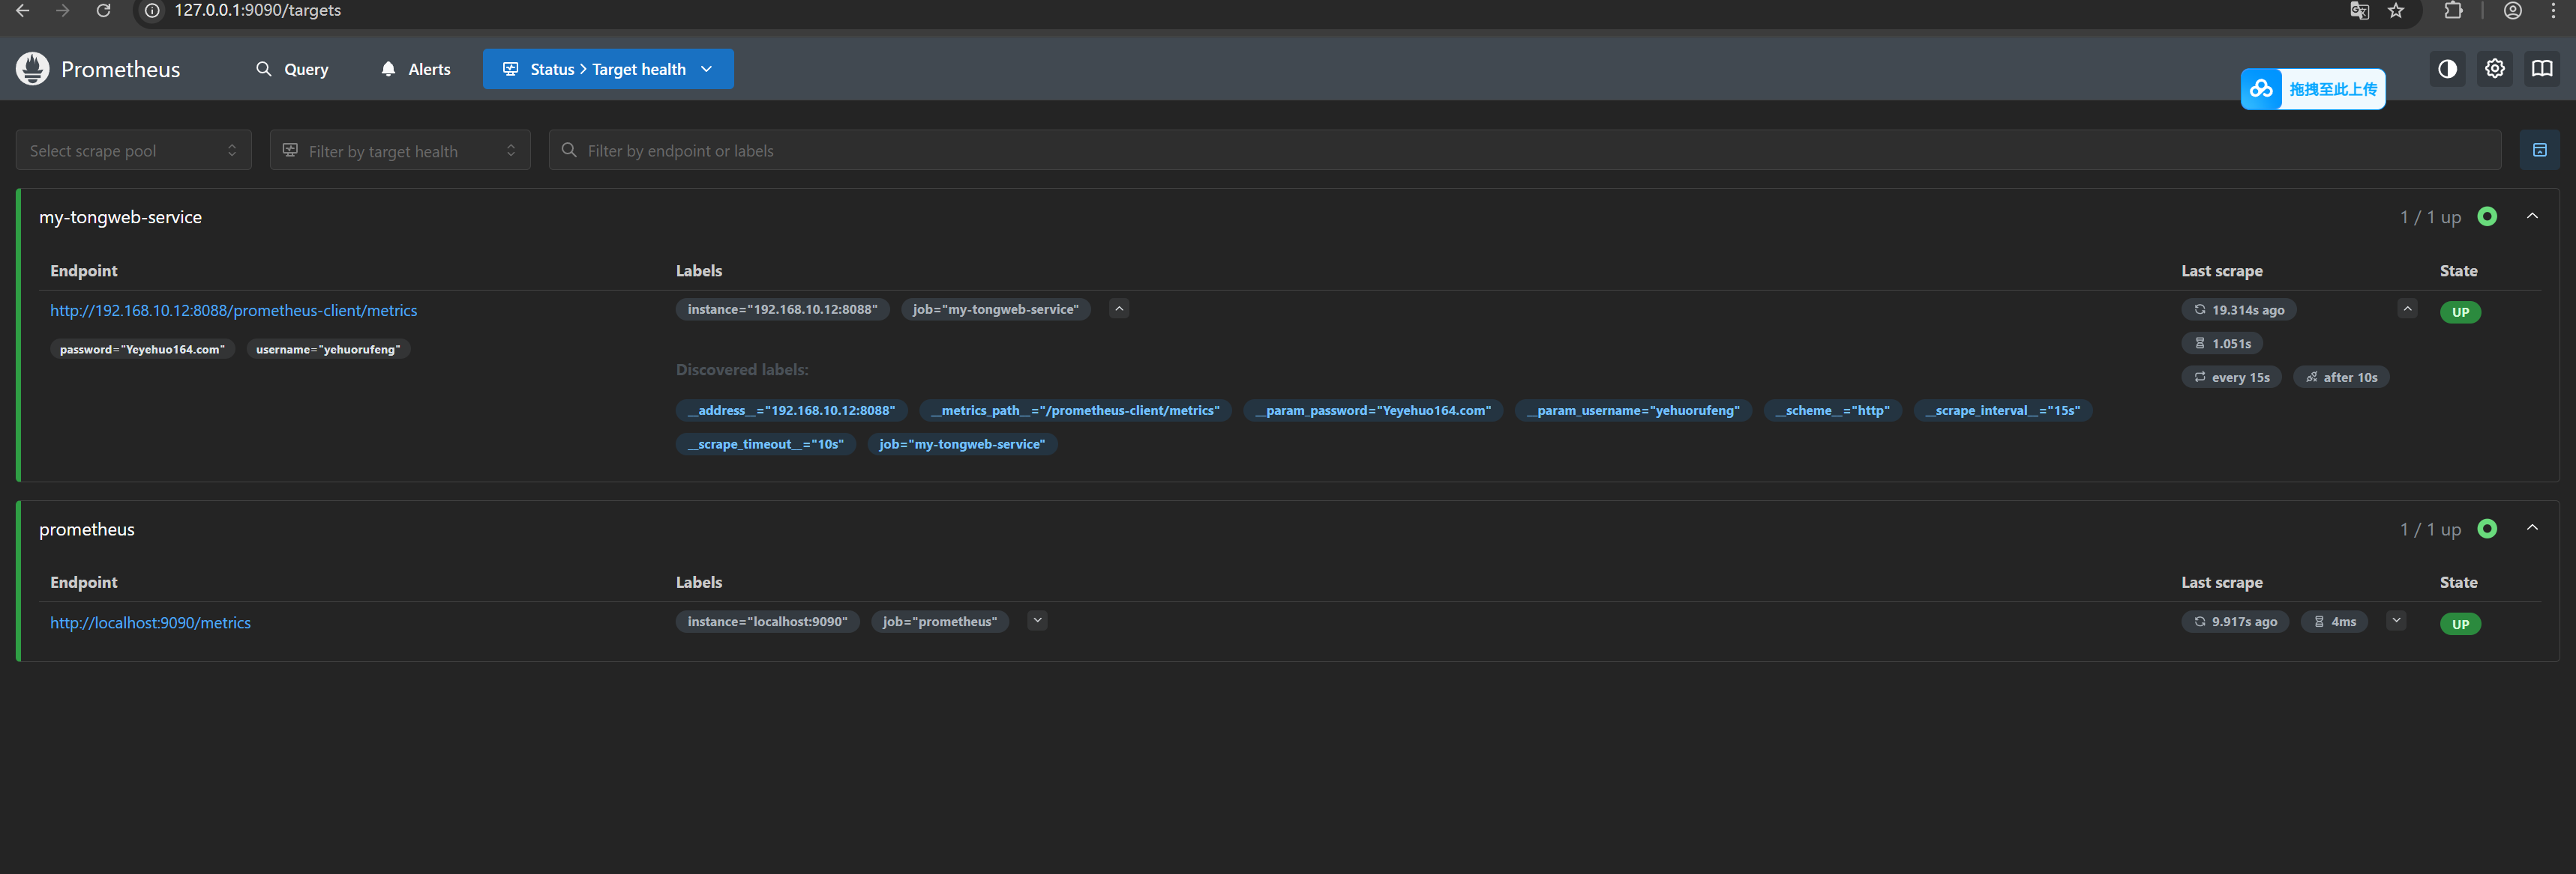Screen dimensions: 2576x874
Task: Click the Prometheus logo icon
Action: (x=32, y=69)
